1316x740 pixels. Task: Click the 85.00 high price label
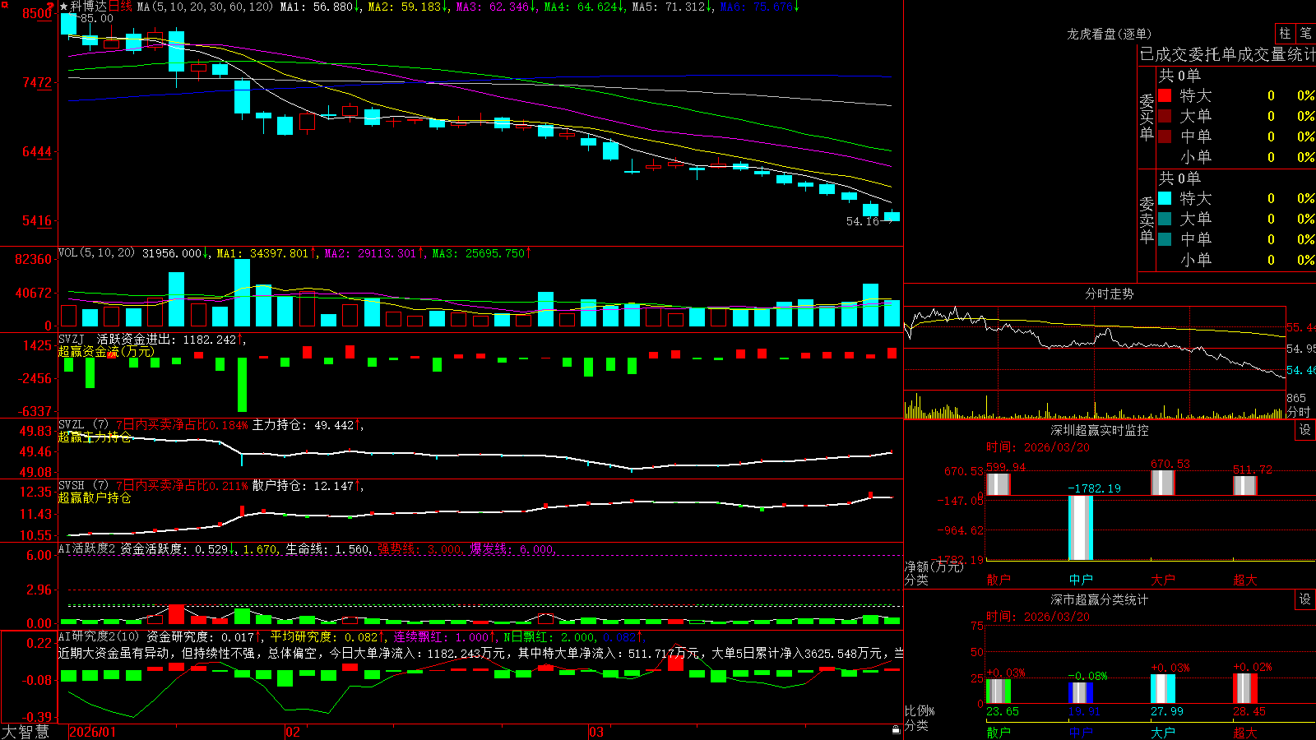[x=97, y=18]
